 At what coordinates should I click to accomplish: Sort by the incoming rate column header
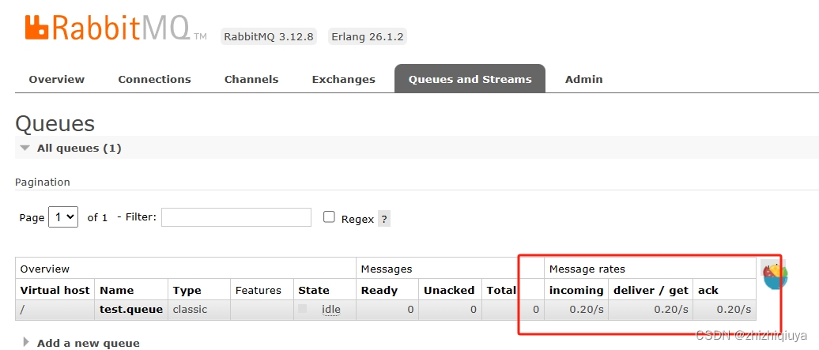pos(576,291)
